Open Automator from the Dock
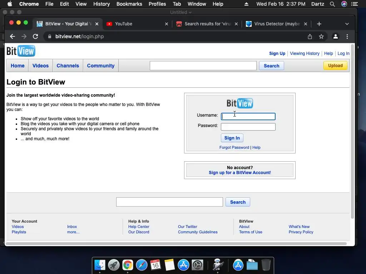 click(x=218, y=265)
